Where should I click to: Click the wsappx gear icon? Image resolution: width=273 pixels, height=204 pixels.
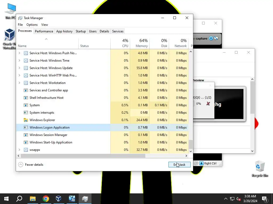click(x=26, y=150)
